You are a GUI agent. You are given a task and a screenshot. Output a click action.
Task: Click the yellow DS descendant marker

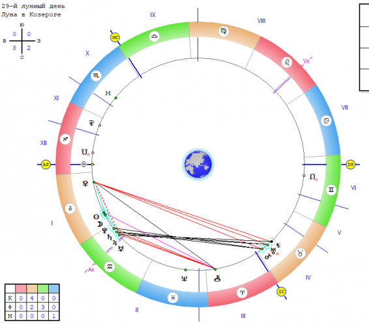pos(350,164)
